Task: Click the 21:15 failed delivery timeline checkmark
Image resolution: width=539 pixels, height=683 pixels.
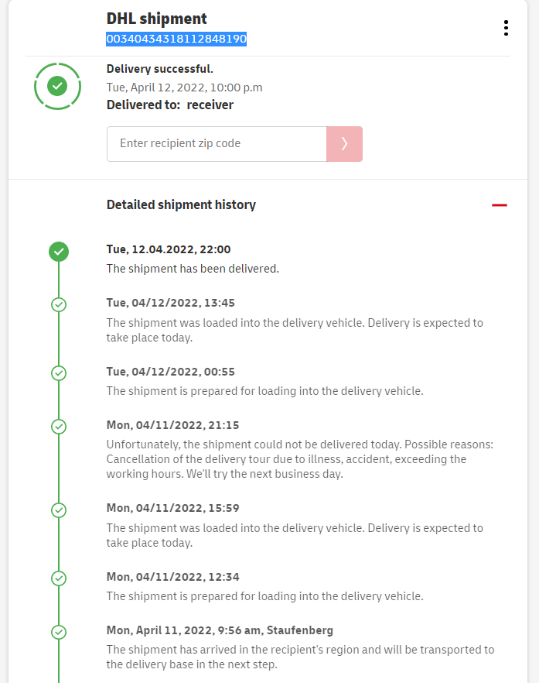Action: click(x=59, y=427)
